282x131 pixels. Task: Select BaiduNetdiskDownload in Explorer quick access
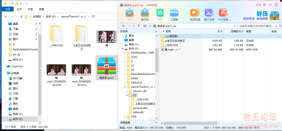click(23, 49)
